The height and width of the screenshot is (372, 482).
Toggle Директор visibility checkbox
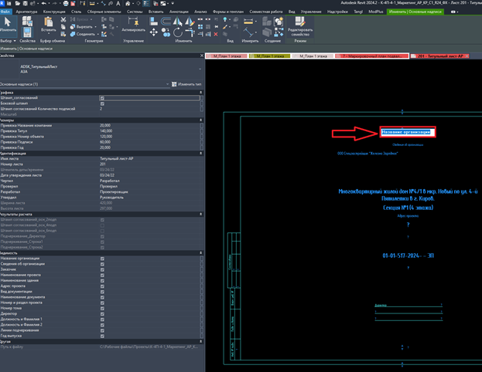(x=102, y=314)
